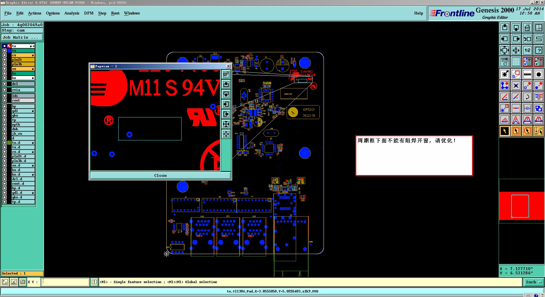Select layer name bo in list

(23, 78)
